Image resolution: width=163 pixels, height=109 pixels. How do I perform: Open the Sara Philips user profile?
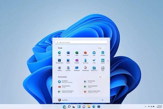[x=63, y=100]
